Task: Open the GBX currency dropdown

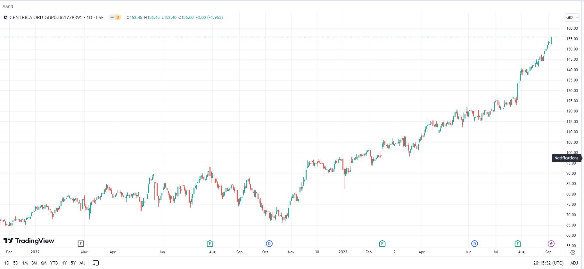Action: [572, 18]
